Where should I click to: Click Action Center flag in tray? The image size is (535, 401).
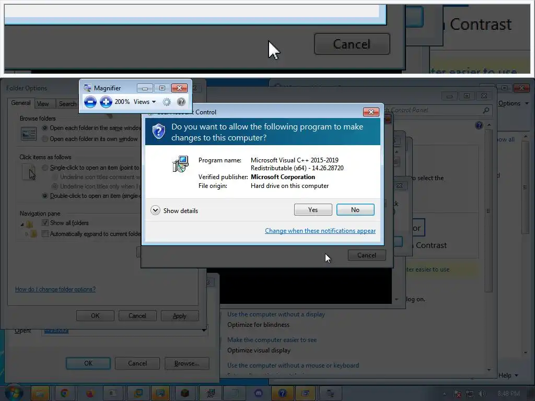pyautogui.click(x=457, y=394)
